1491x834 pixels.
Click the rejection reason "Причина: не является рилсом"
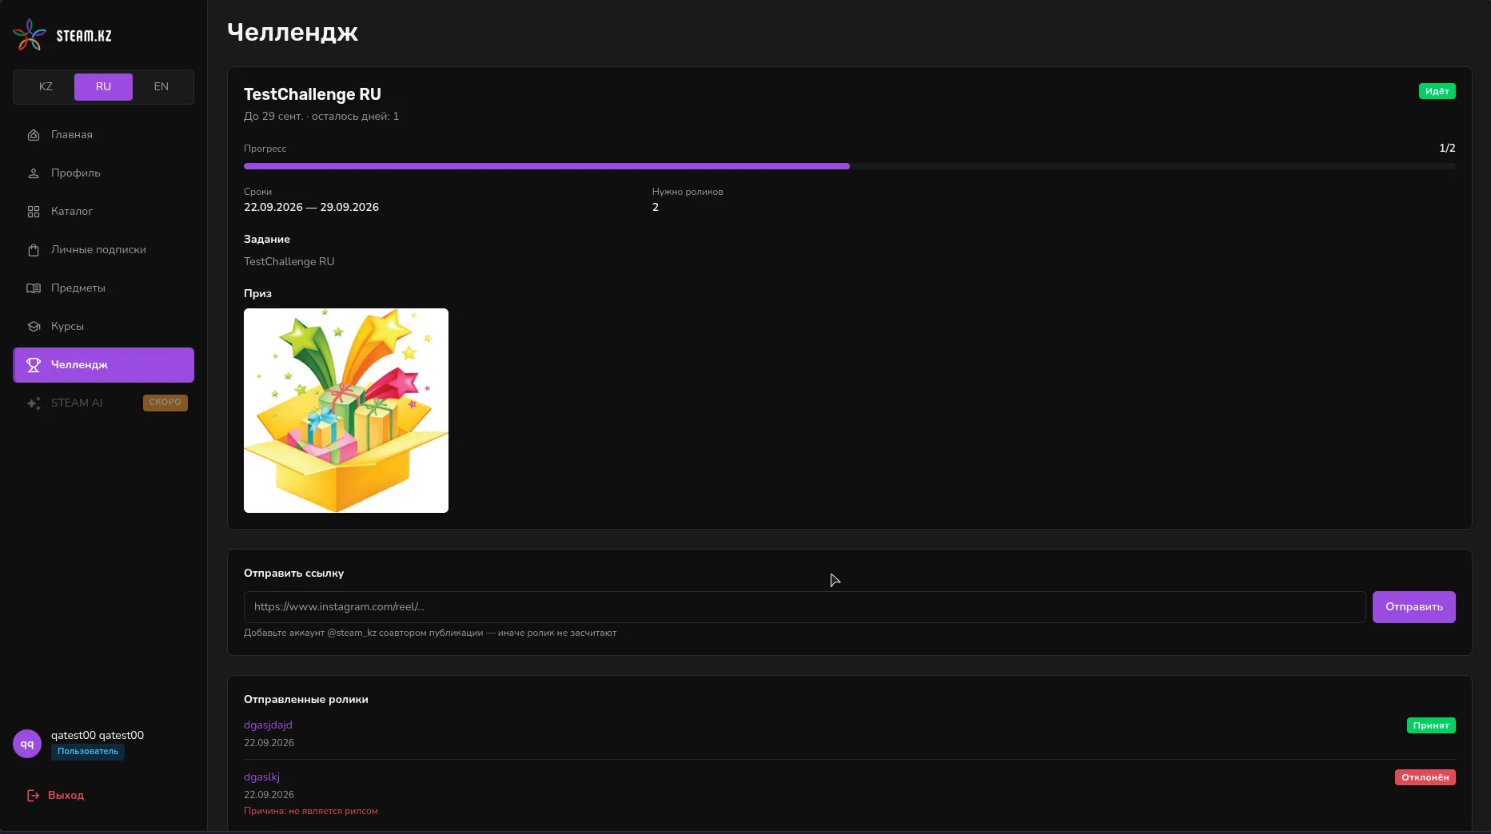coord(311,812)
